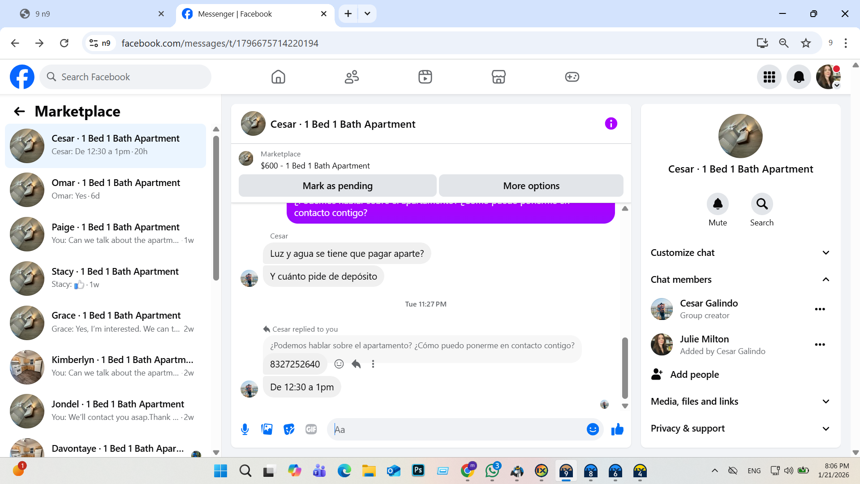
Task: Click the purple conversation info icon
Action: (611, 124)
